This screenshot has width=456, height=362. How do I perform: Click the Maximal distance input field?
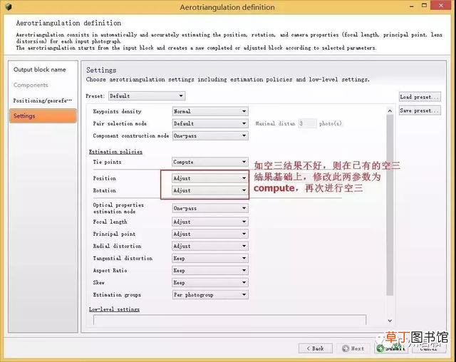pos(307,123)
